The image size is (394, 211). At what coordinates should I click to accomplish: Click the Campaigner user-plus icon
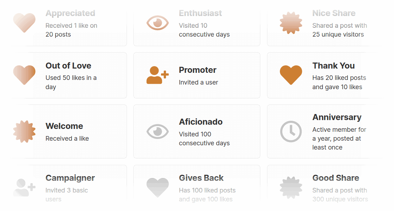click(24, 188)
